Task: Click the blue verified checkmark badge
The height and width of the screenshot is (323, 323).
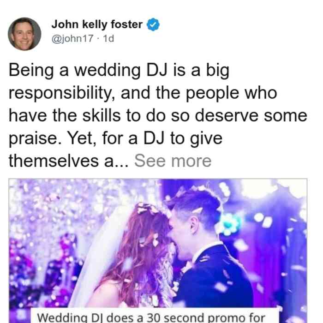Action: [153, 24]
